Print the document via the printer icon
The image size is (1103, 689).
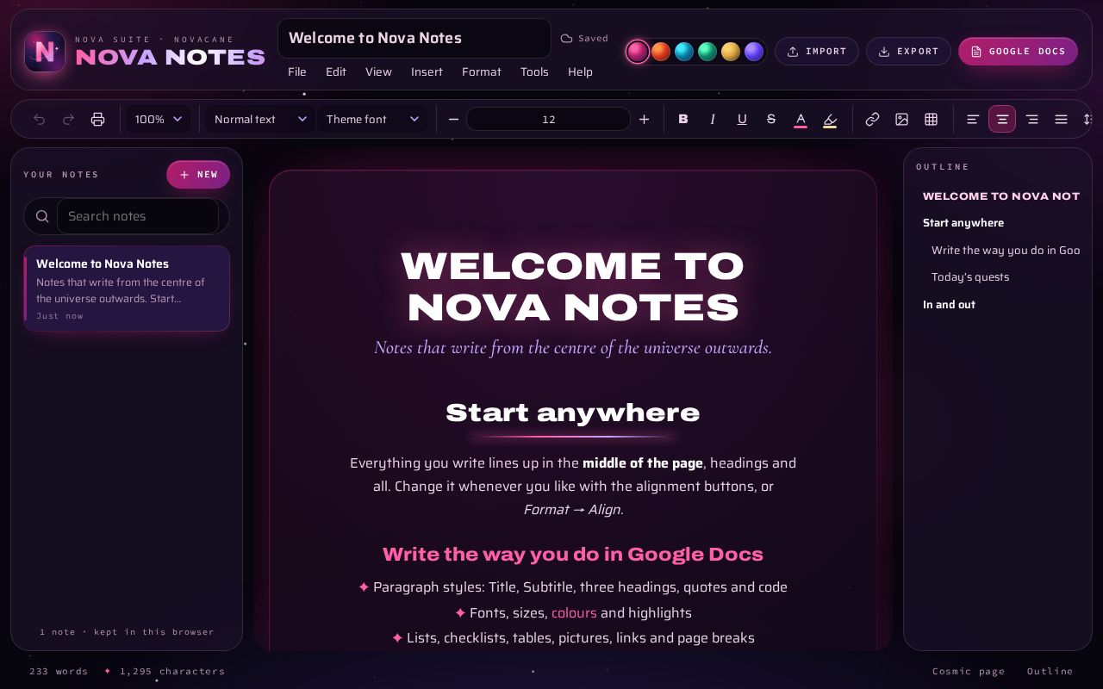point(97,119)
